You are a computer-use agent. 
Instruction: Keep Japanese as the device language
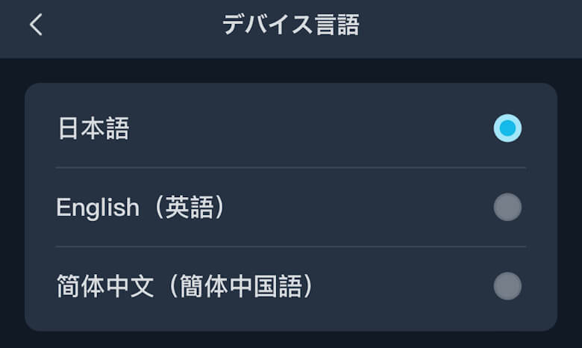[x=507, y=128]
